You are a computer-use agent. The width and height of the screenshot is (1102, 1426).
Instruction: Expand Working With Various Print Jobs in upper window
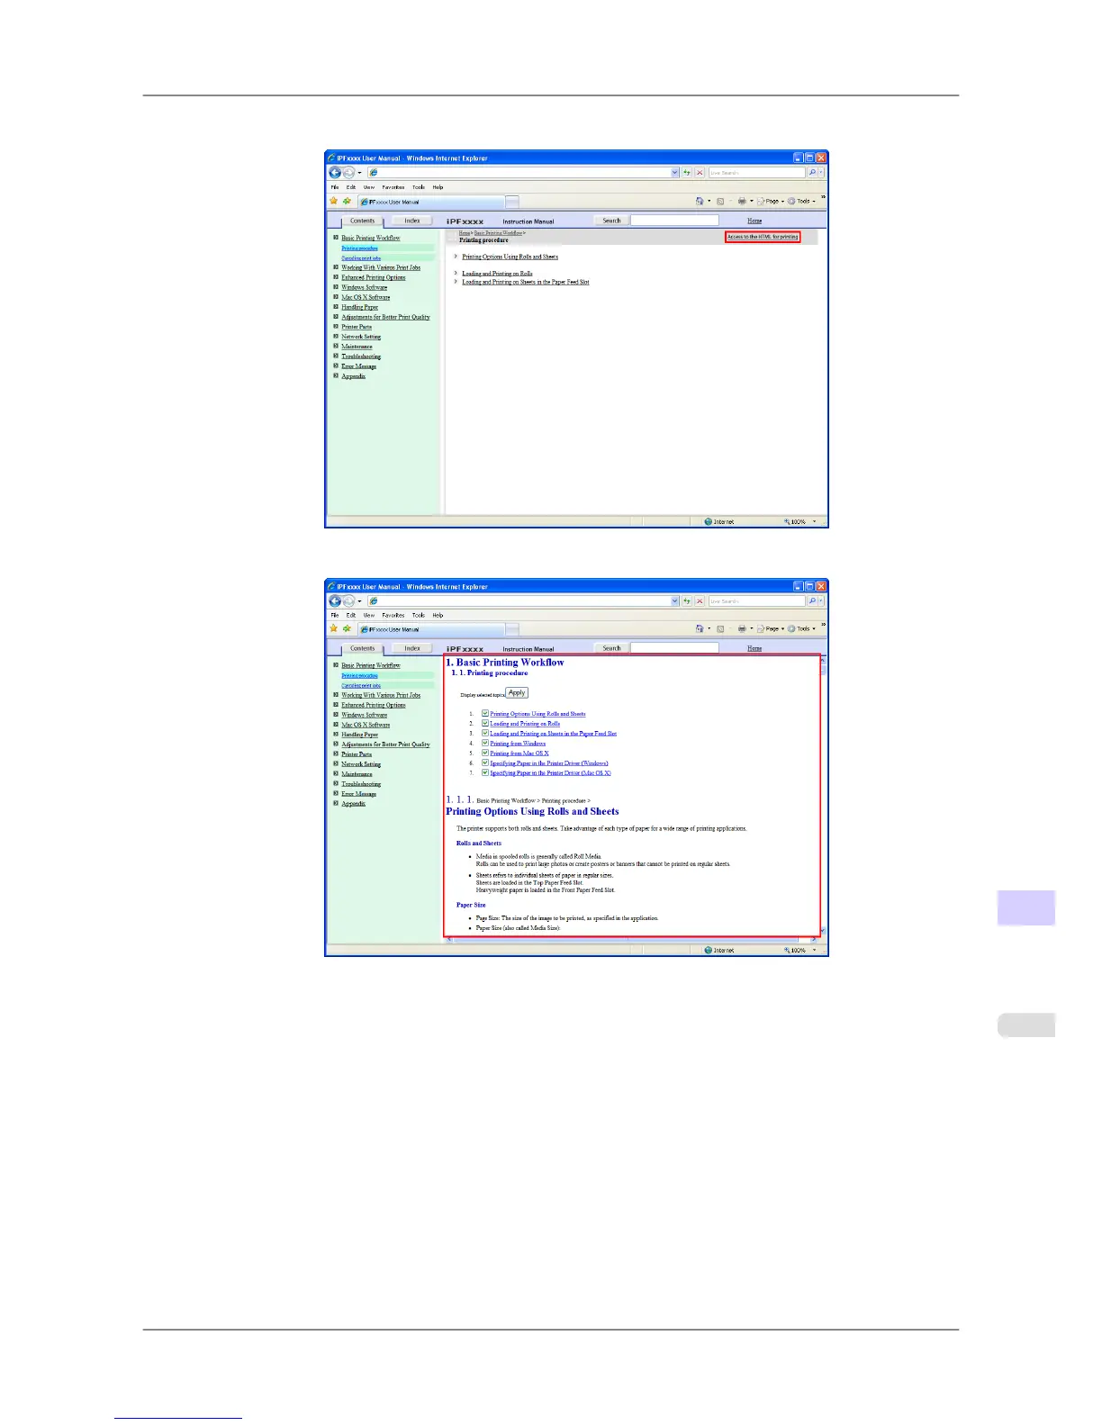[x=336, y=267]
